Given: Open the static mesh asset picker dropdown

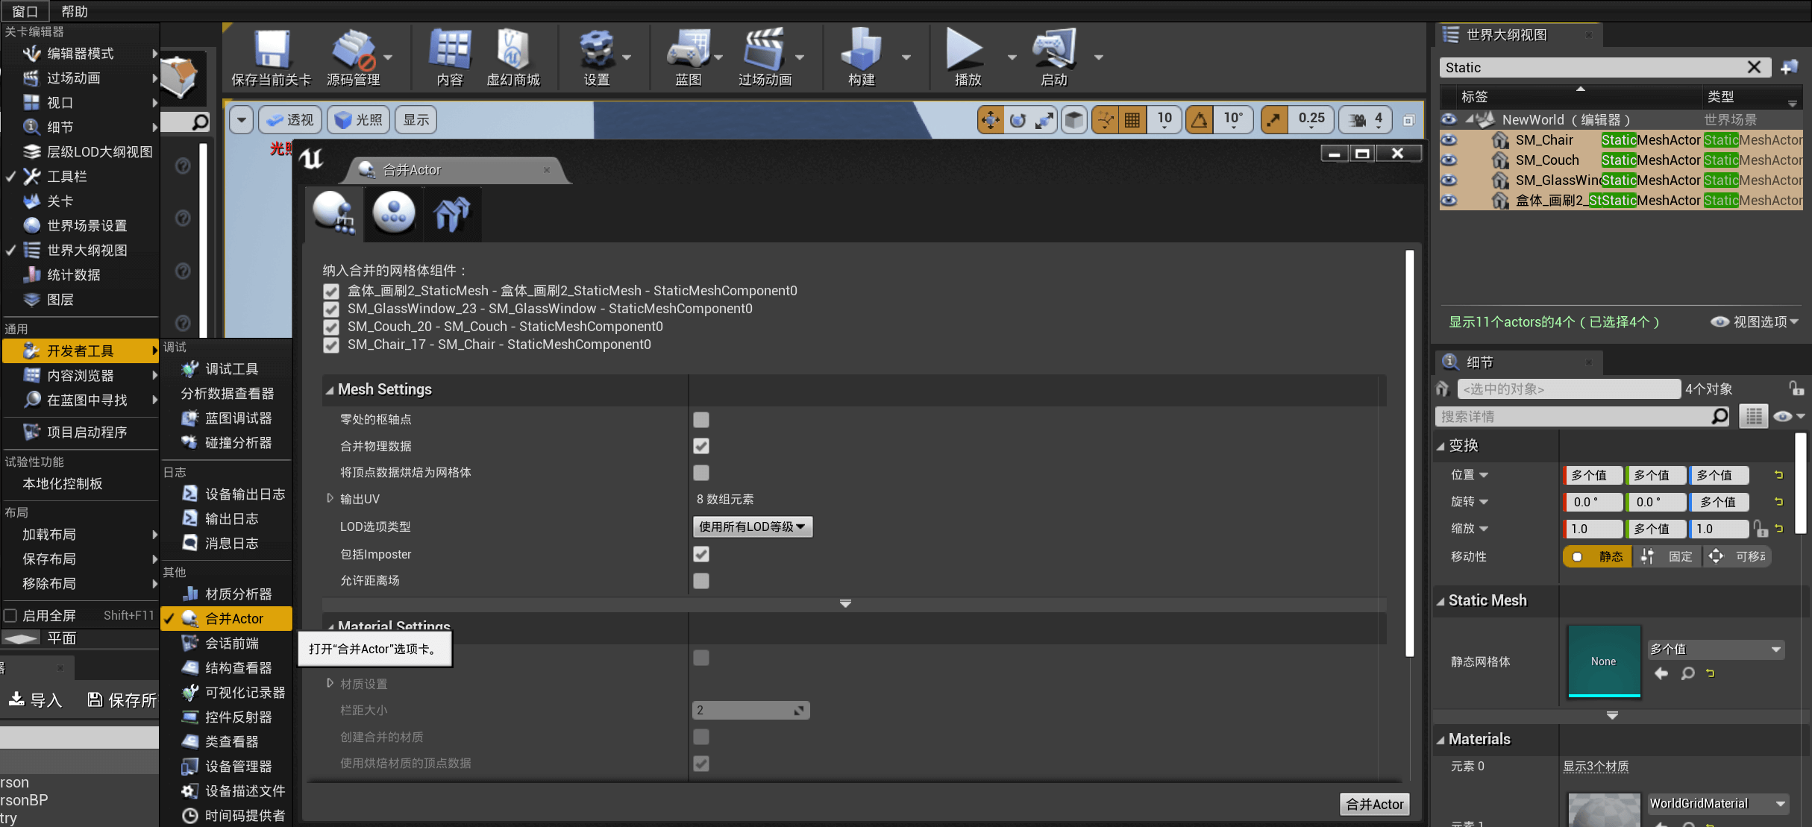Looking at the screenshot, I should coord(1716,650).
